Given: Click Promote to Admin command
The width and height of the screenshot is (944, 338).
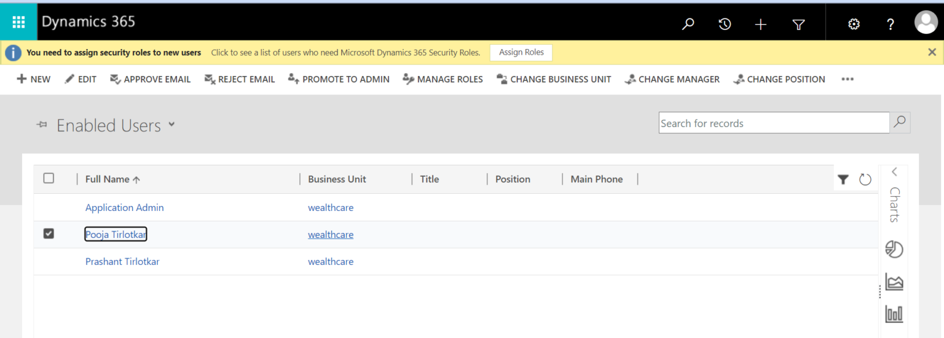Looking at the screenshot, I should tap(339, 79).
